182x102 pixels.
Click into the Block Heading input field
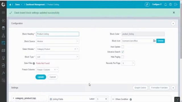pos(57,34)
